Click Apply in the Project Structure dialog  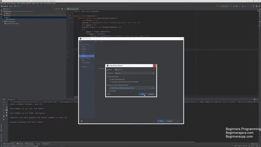[x=178, y=121]
